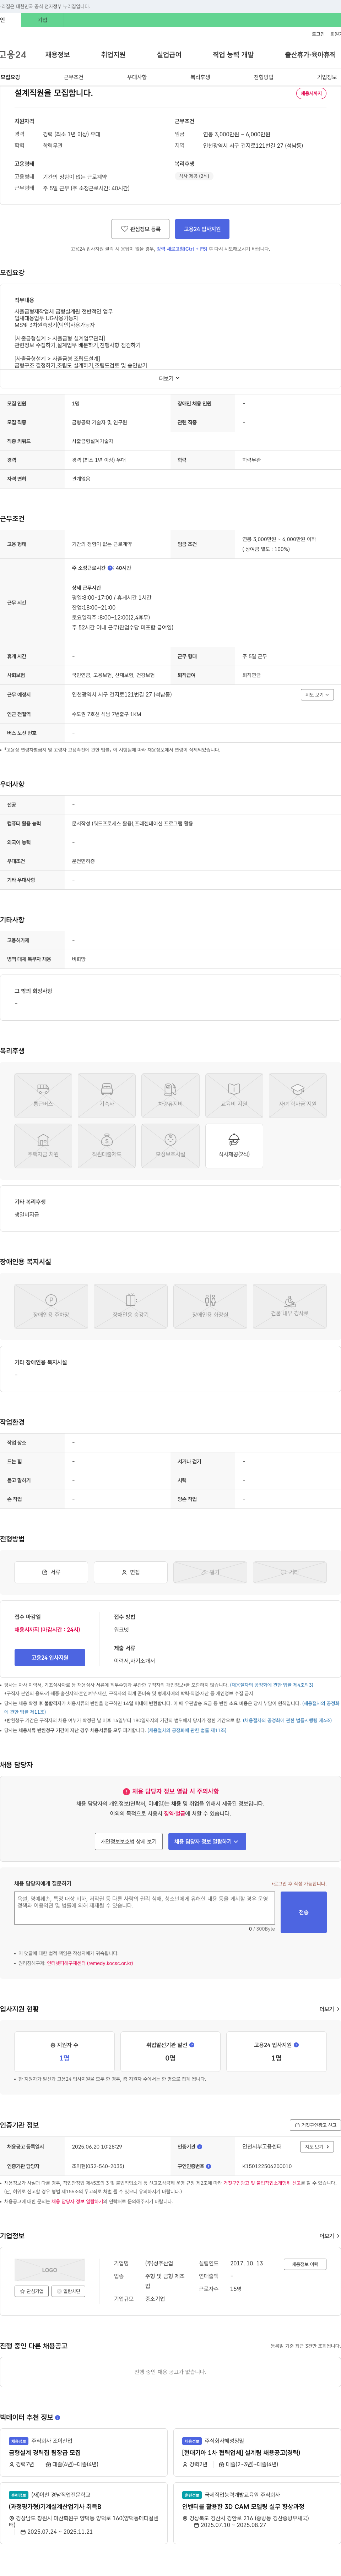Click 거짓구인광고 신고 button
Screen dimensions: 341x2576
tap(315, 2125)
